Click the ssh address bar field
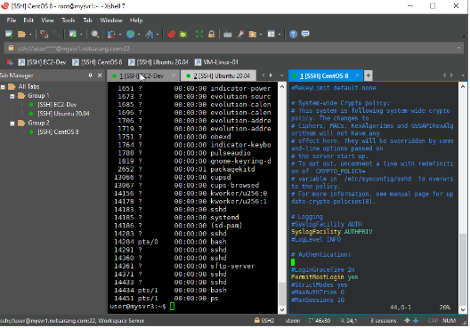 tap(234, 48)
